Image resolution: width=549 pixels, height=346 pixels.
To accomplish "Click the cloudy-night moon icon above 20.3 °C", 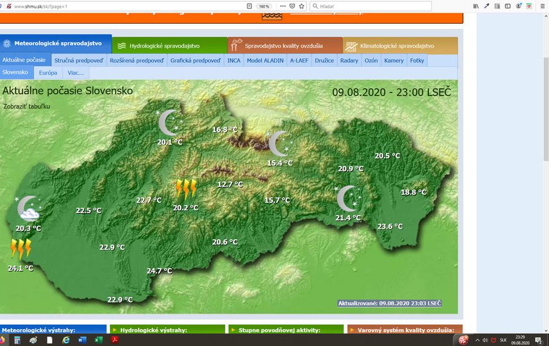I will [x=29, y=208].
